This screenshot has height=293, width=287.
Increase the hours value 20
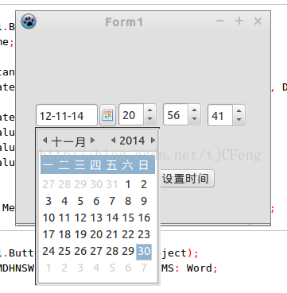[x=149, y=110]
